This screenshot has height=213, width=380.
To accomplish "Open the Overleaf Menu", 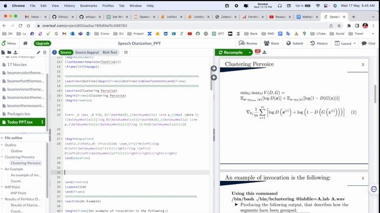I will pyautogui.click(x=9, y=43).
